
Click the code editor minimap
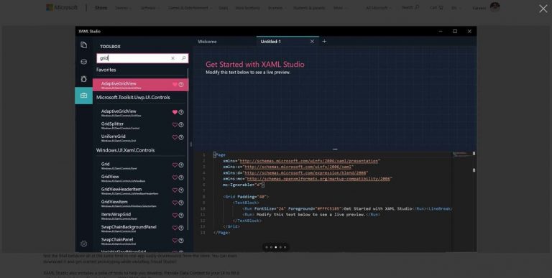pyautogui.click(x=463, y=155)
